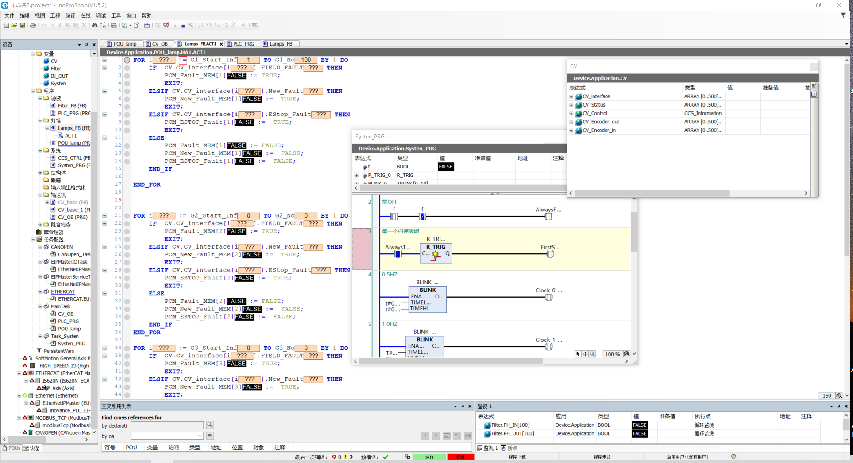Click the Open project toolbar icon

point(14,25)
